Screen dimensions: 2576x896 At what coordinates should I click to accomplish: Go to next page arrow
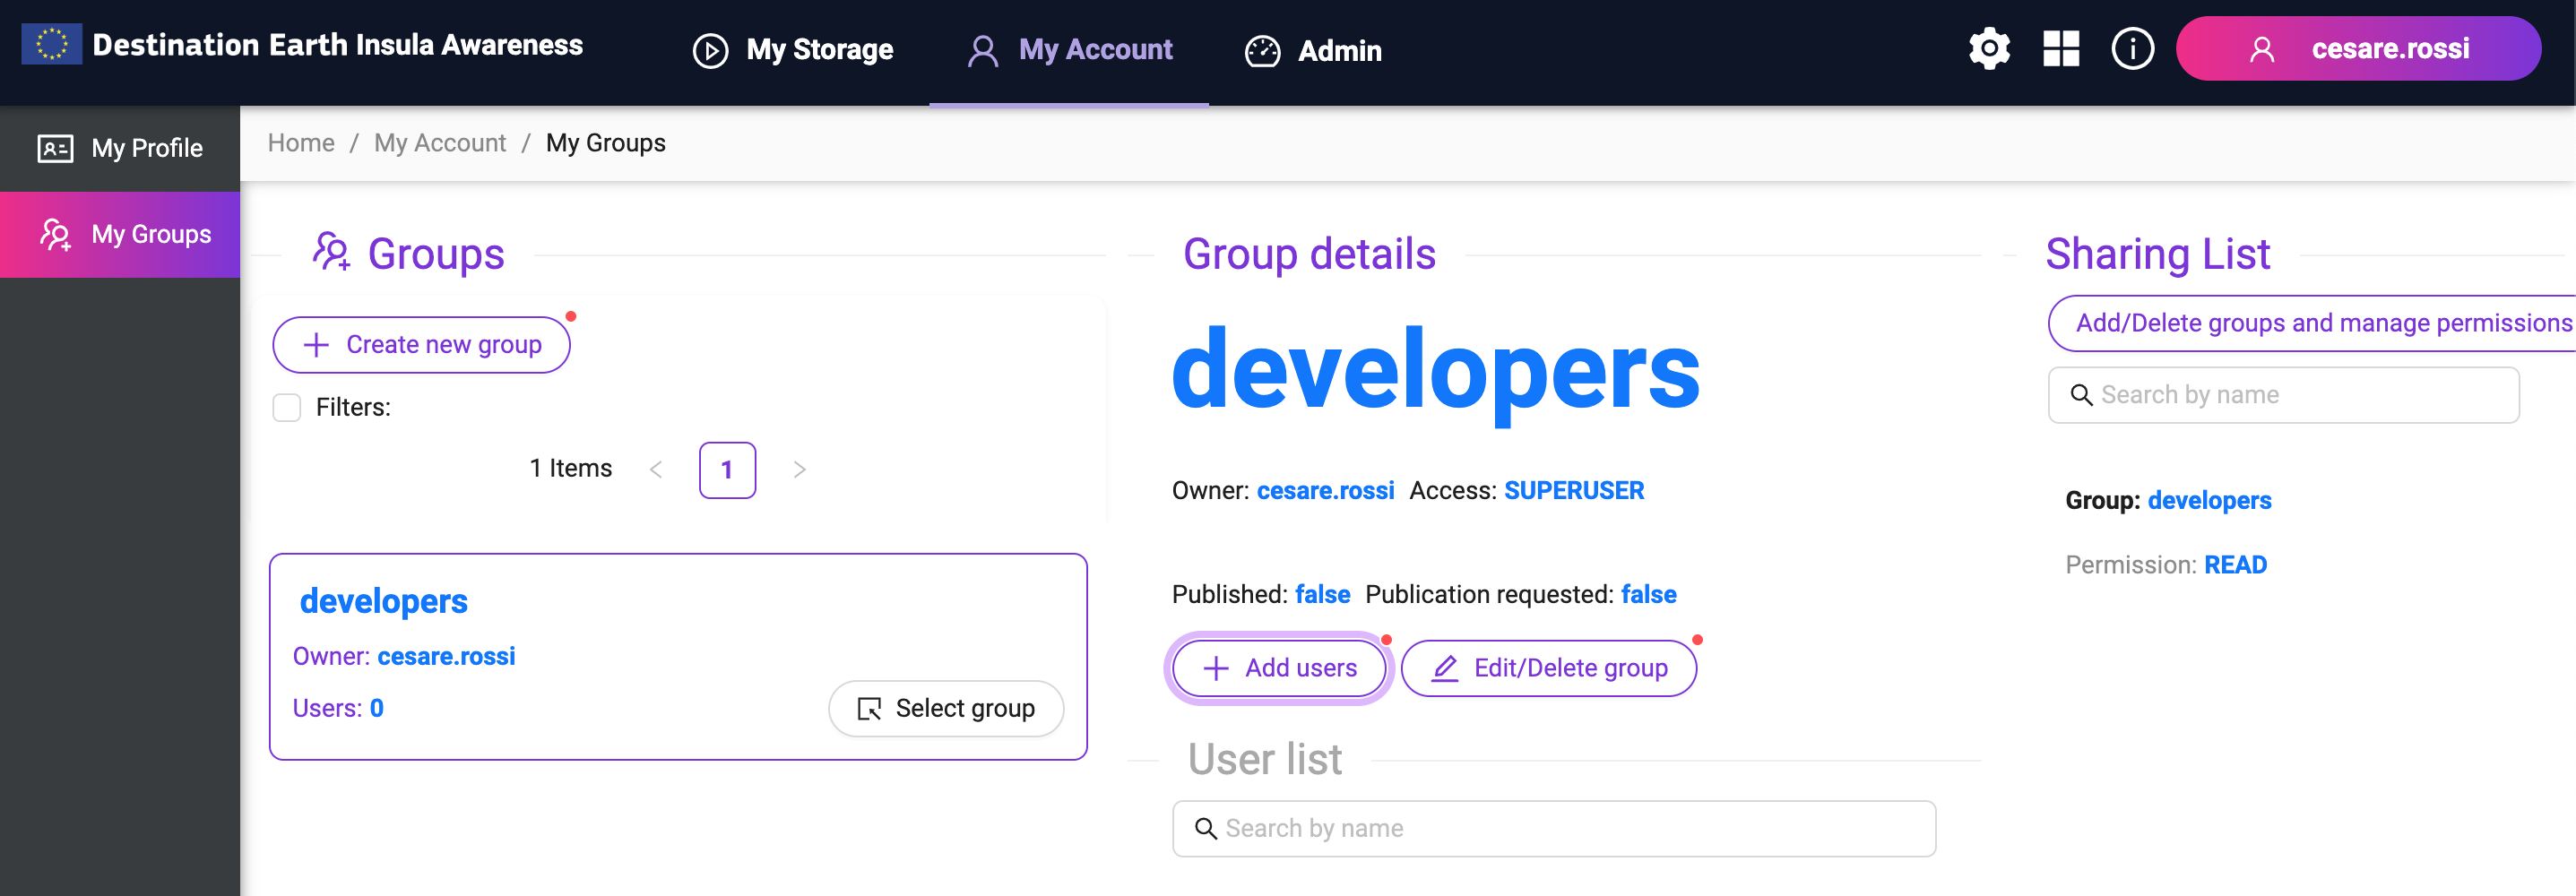799,470
